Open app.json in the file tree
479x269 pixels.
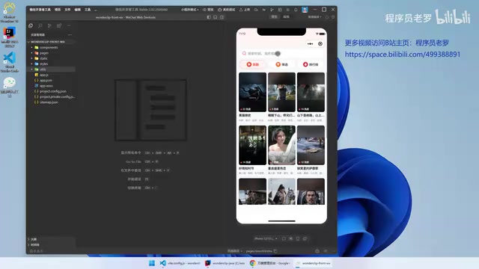coord(46,80)
